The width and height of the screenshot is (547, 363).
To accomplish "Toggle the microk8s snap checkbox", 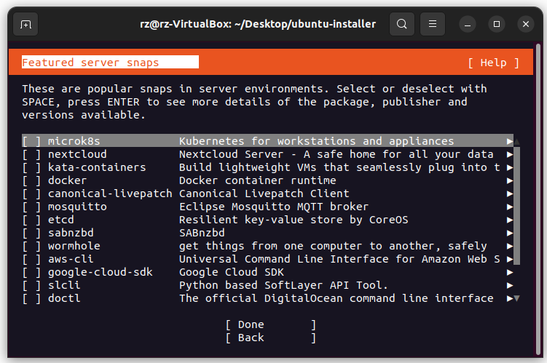I will 31,141.
